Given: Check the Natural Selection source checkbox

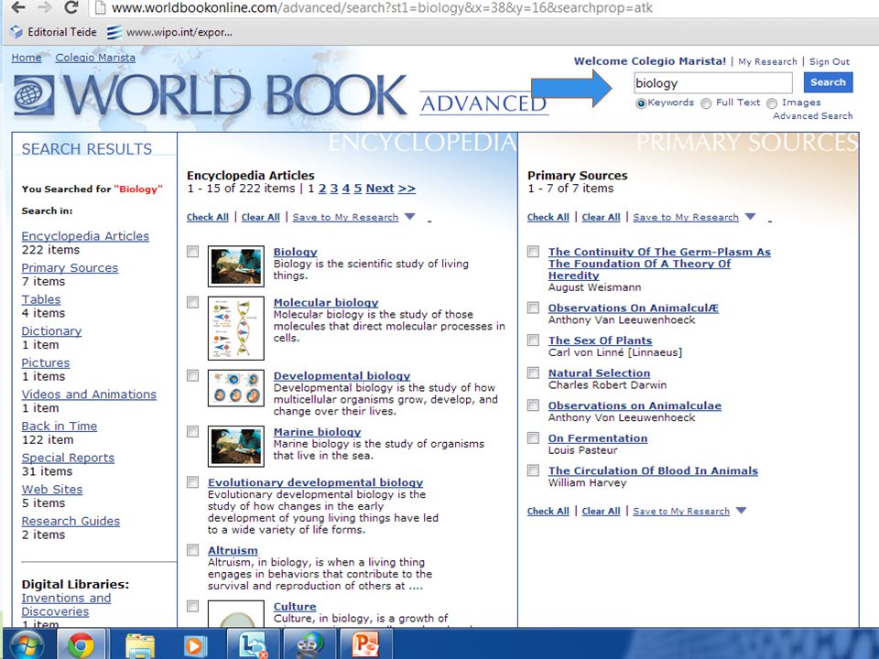Looking at the screenshot, I should tap(534, 373).
